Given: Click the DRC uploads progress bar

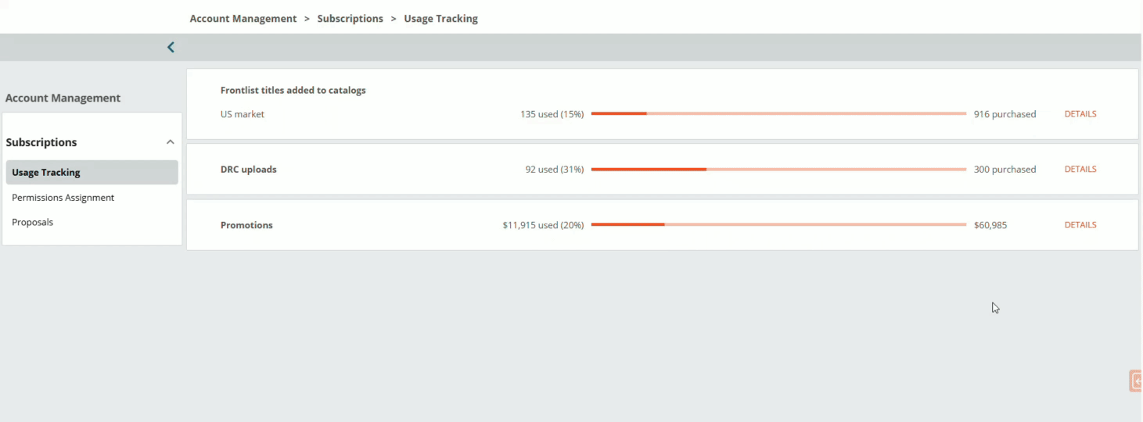Looking at the screenshot, I should click(x=779, y=169).
